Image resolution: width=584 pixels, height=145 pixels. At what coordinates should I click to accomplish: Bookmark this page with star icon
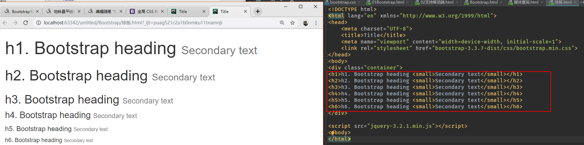[x=292, y=23]
